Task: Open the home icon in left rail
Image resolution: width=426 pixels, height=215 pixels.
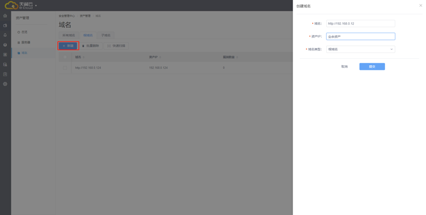Action: tap(5, 15)
